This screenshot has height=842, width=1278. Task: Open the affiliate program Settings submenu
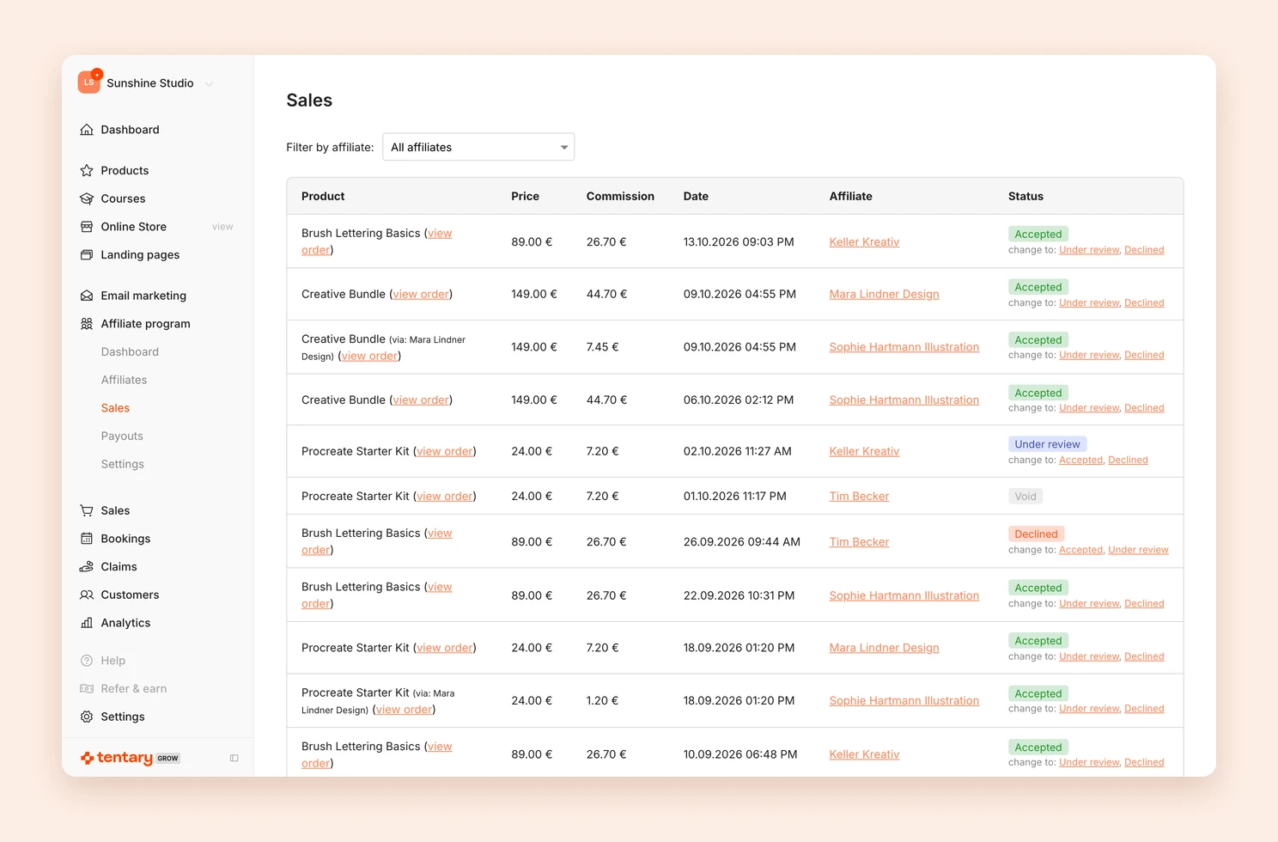tap(123, 464)
